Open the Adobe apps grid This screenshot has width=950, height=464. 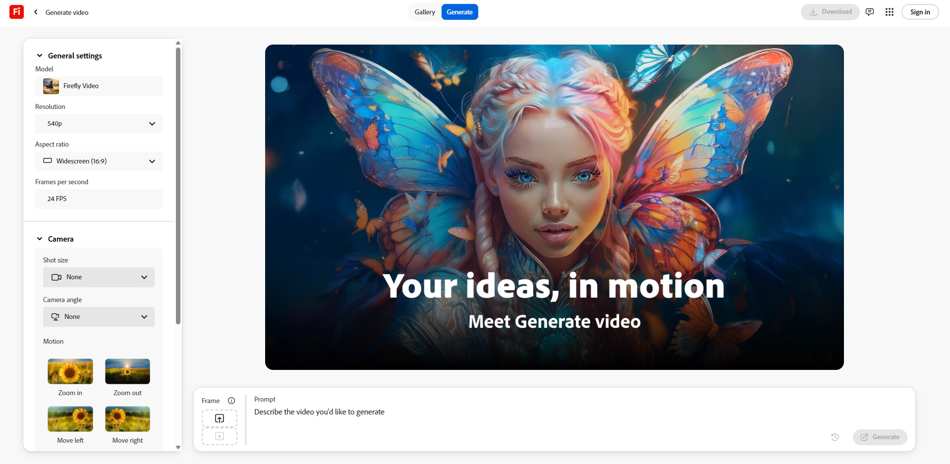890,12
